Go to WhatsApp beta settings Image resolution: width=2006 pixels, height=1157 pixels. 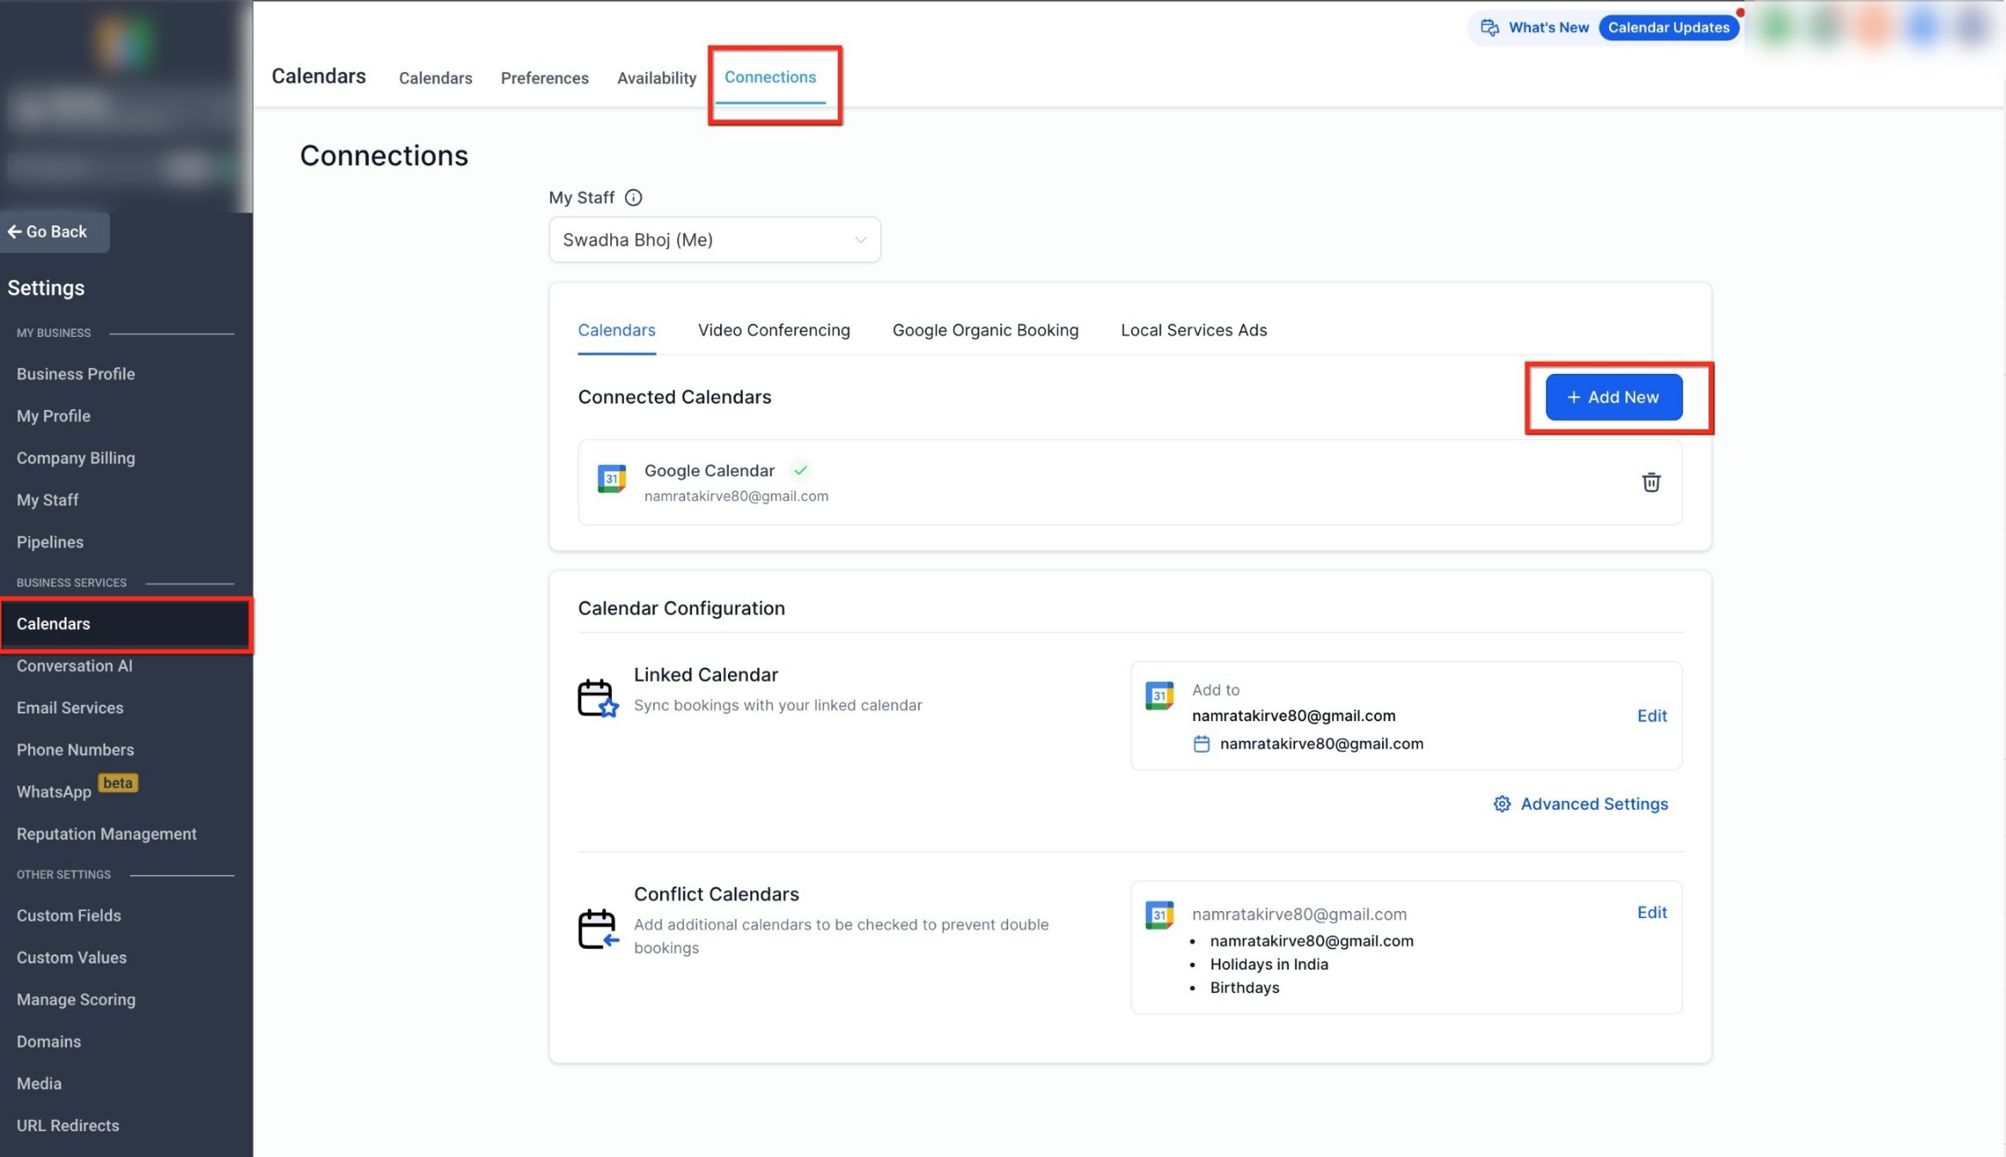pos(53,792)
